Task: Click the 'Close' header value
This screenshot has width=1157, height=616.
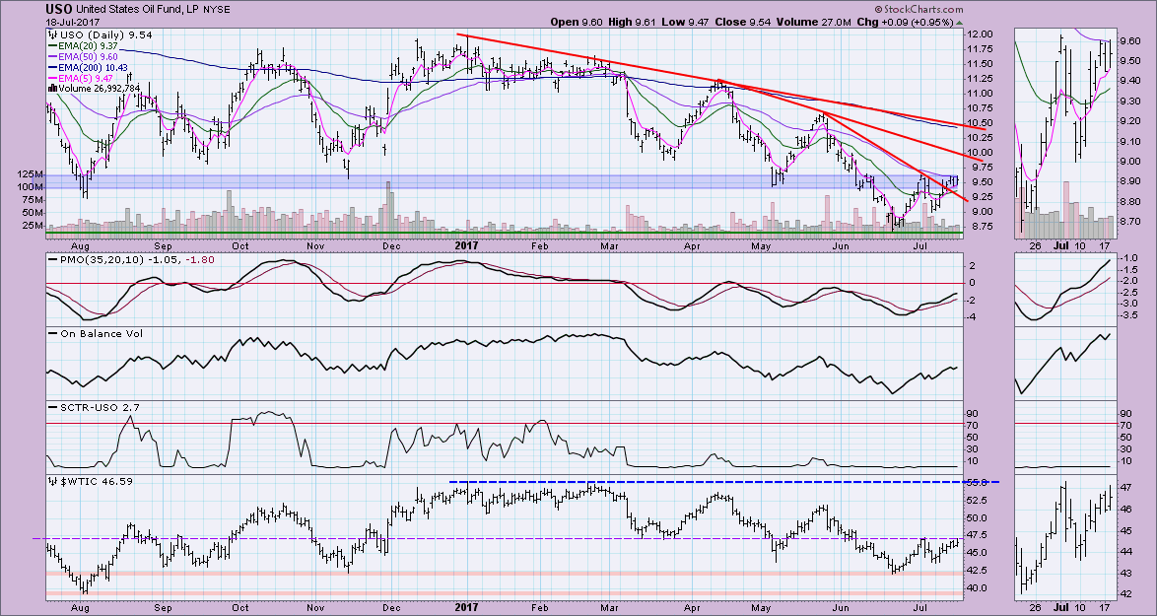Action: [742, 22]
